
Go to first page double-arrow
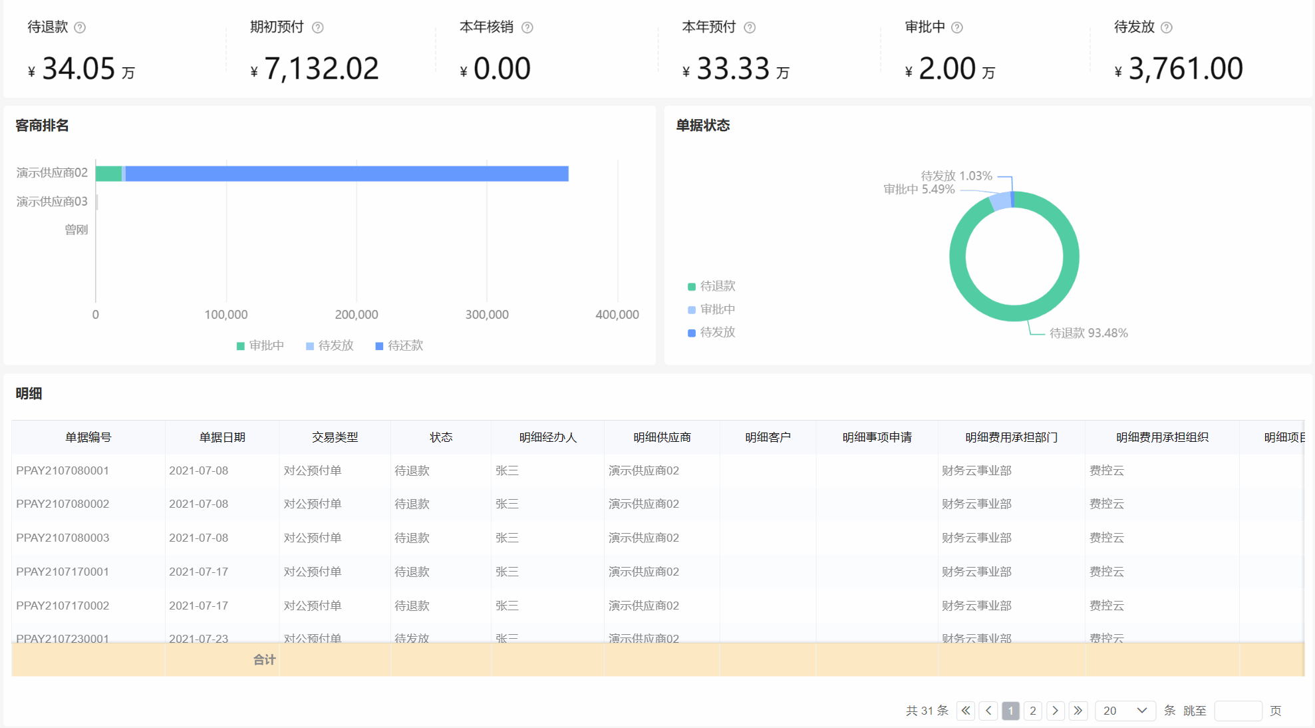tap(966, 711)
